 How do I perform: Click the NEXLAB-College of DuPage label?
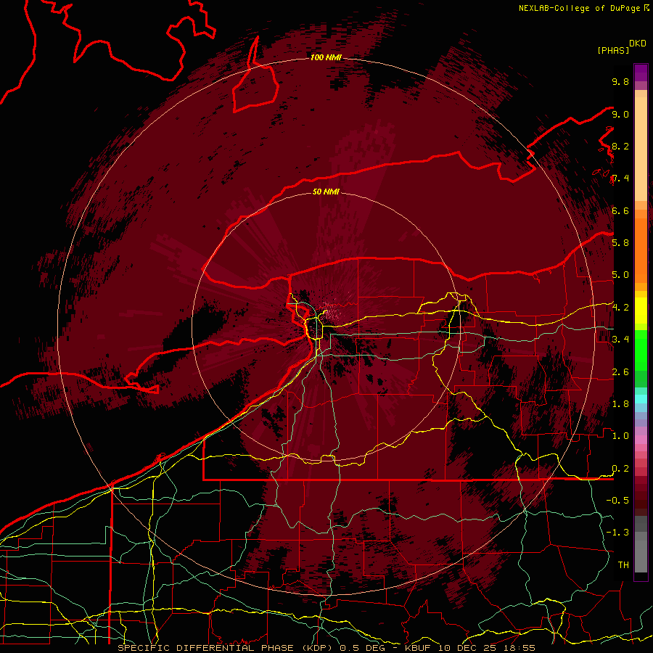coord(580,8)
